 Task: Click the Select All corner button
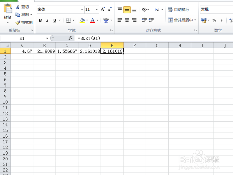point(5,45)
